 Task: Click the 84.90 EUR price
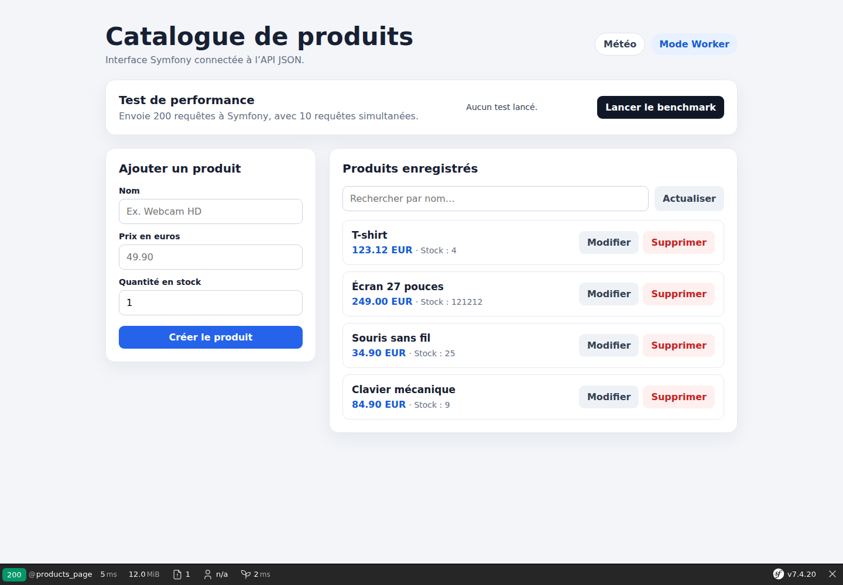click(x=379, y=404)
